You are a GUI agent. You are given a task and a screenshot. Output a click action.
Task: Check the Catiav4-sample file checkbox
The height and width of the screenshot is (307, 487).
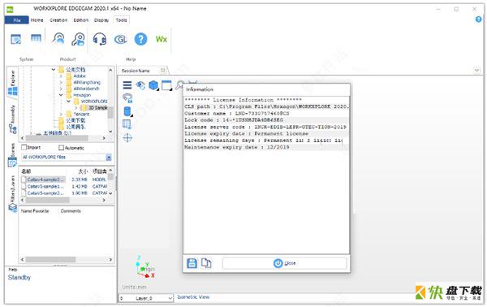(x=24, y=179)
